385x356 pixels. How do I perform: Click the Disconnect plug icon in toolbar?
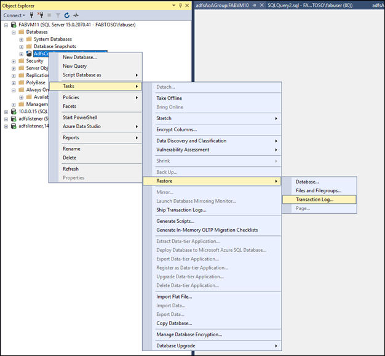click(x=40, y=15)
